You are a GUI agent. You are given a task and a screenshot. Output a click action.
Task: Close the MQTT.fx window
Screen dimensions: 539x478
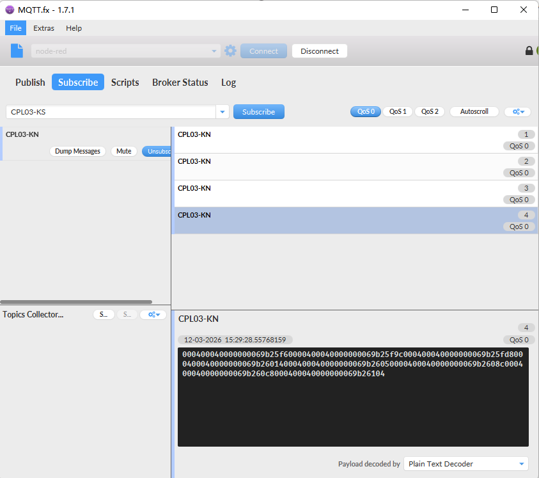point(524,10)
